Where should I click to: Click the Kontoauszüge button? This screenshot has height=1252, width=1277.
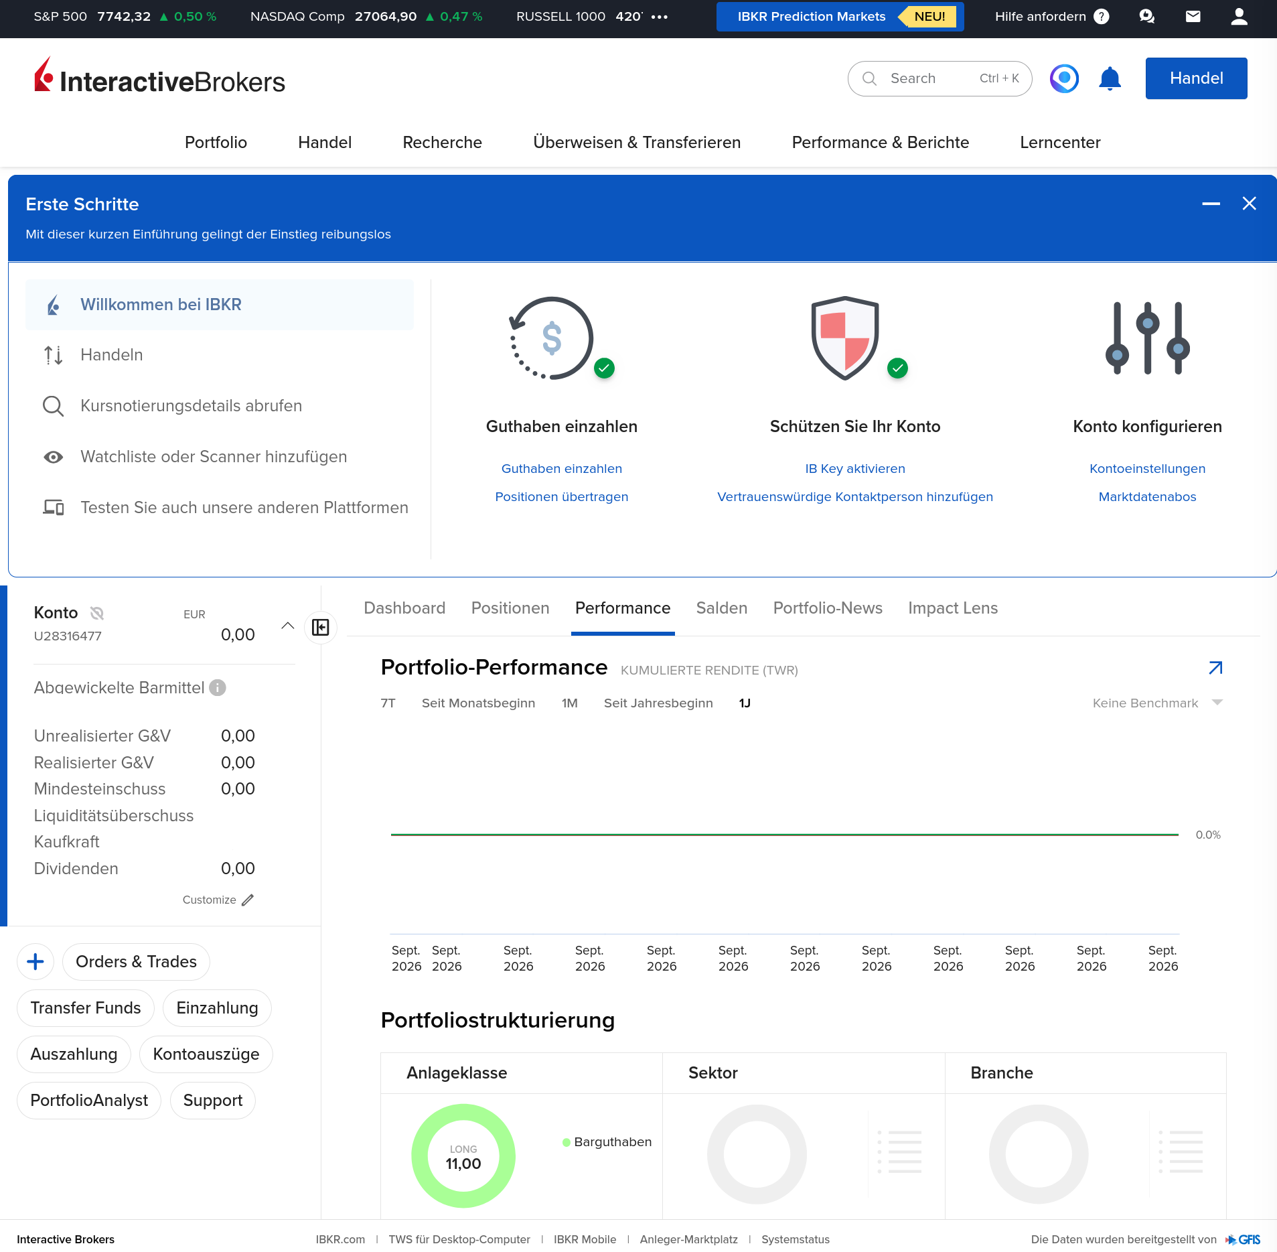(206, 1054)
